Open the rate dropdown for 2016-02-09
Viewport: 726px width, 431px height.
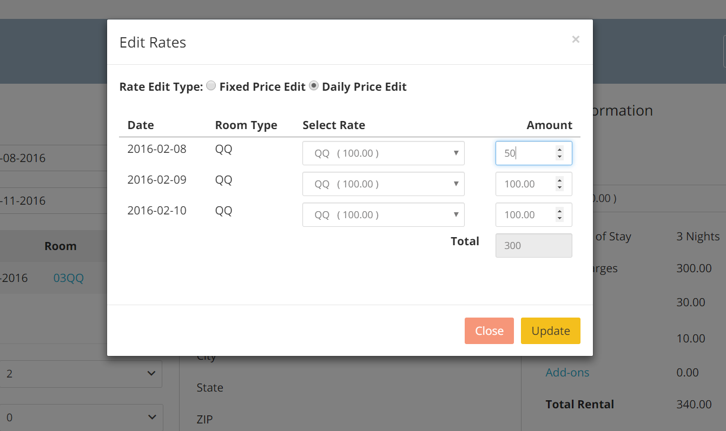tap(384, 184)
